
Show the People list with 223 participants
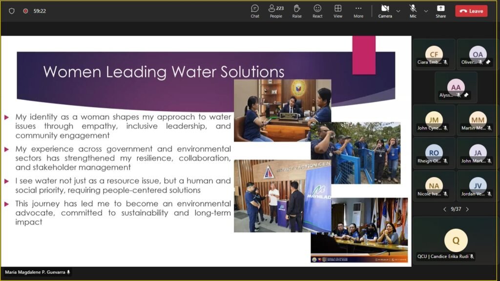click(x=276, y=11)
